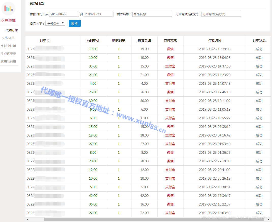Image resolution: width=272 pixels, height=222 pixels.
Task: Select payment time 2019-08-22 20:41:09
Action: point(214,170)
